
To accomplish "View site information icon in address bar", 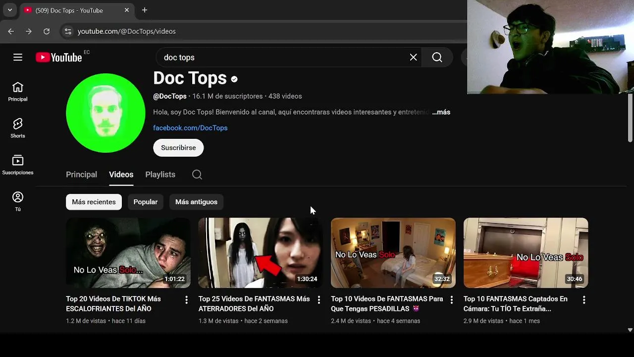I will (68, 31).
